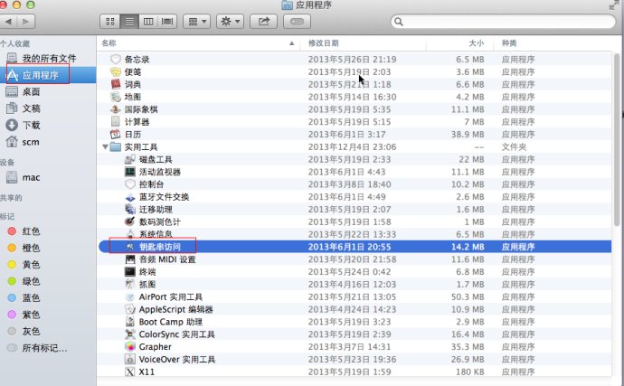This screenshot has width=624, height=386.
Task: Click the Share toolbar button
Action: tap(263, 22)
